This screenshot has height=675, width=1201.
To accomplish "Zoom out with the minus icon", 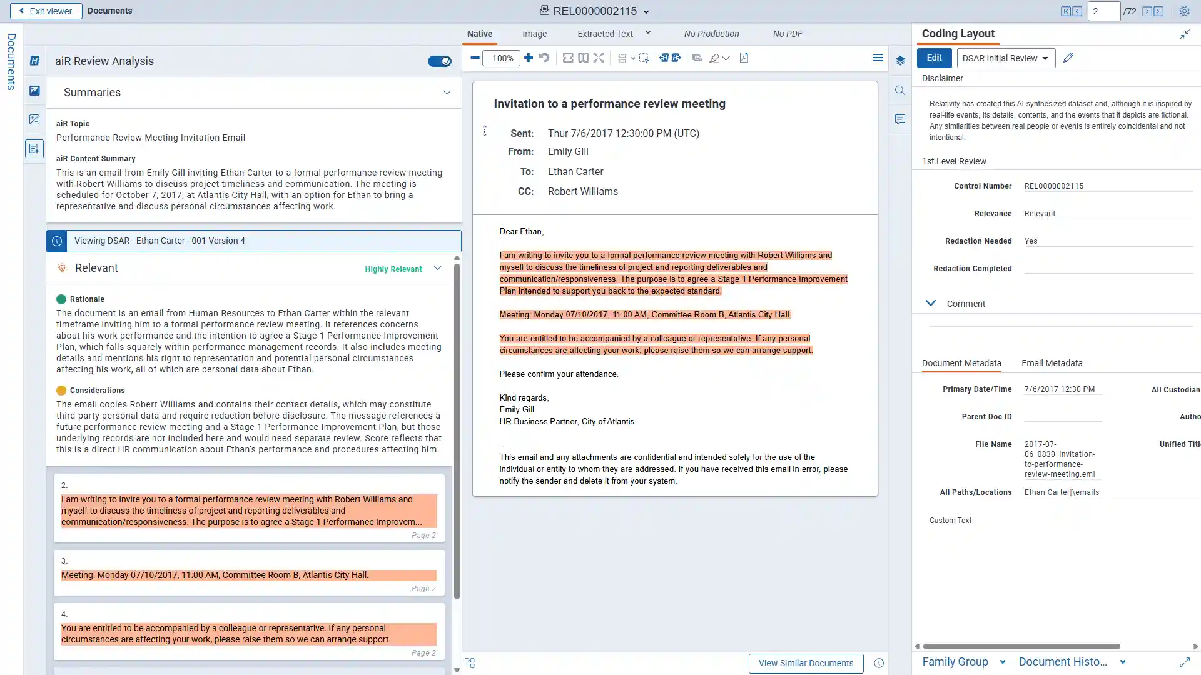I will point(475,58).
